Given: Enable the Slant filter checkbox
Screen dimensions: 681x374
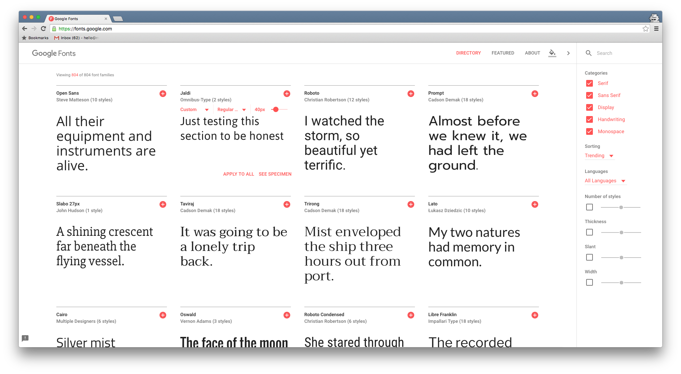Looking at the screenshot, I should click(x=590, y=257).
